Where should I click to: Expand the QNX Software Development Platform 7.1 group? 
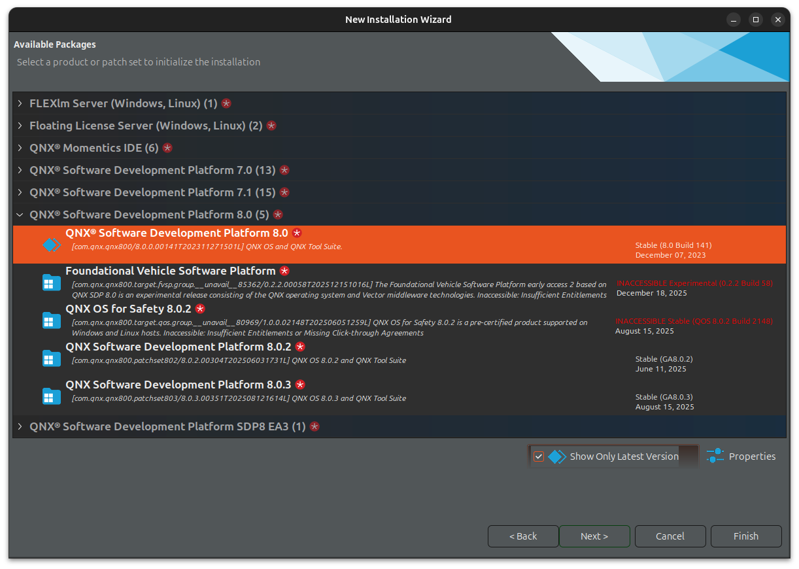point(20,192)
